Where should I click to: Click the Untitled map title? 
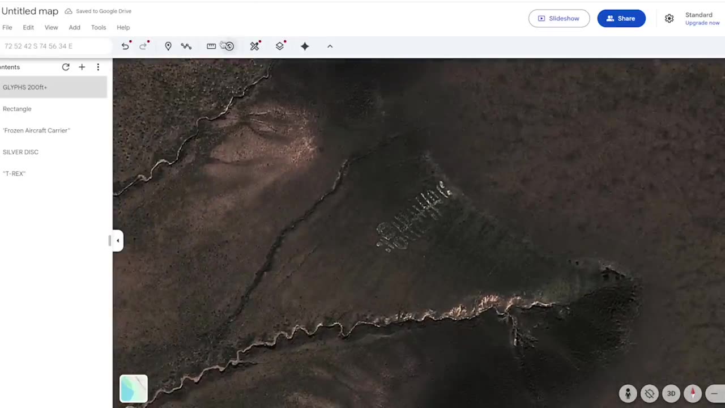click(x=29, y=11)
